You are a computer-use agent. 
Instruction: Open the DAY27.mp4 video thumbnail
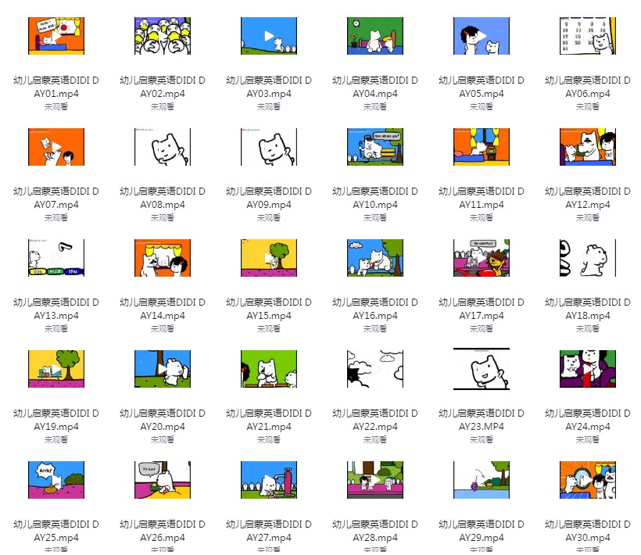269,480
